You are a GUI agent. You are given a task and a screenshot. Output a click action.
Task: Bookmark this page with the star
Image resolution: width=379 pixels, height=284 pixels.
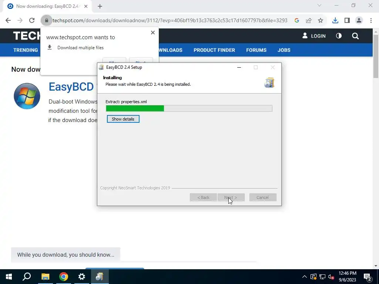pyautogui.click(x=321, y=21)
